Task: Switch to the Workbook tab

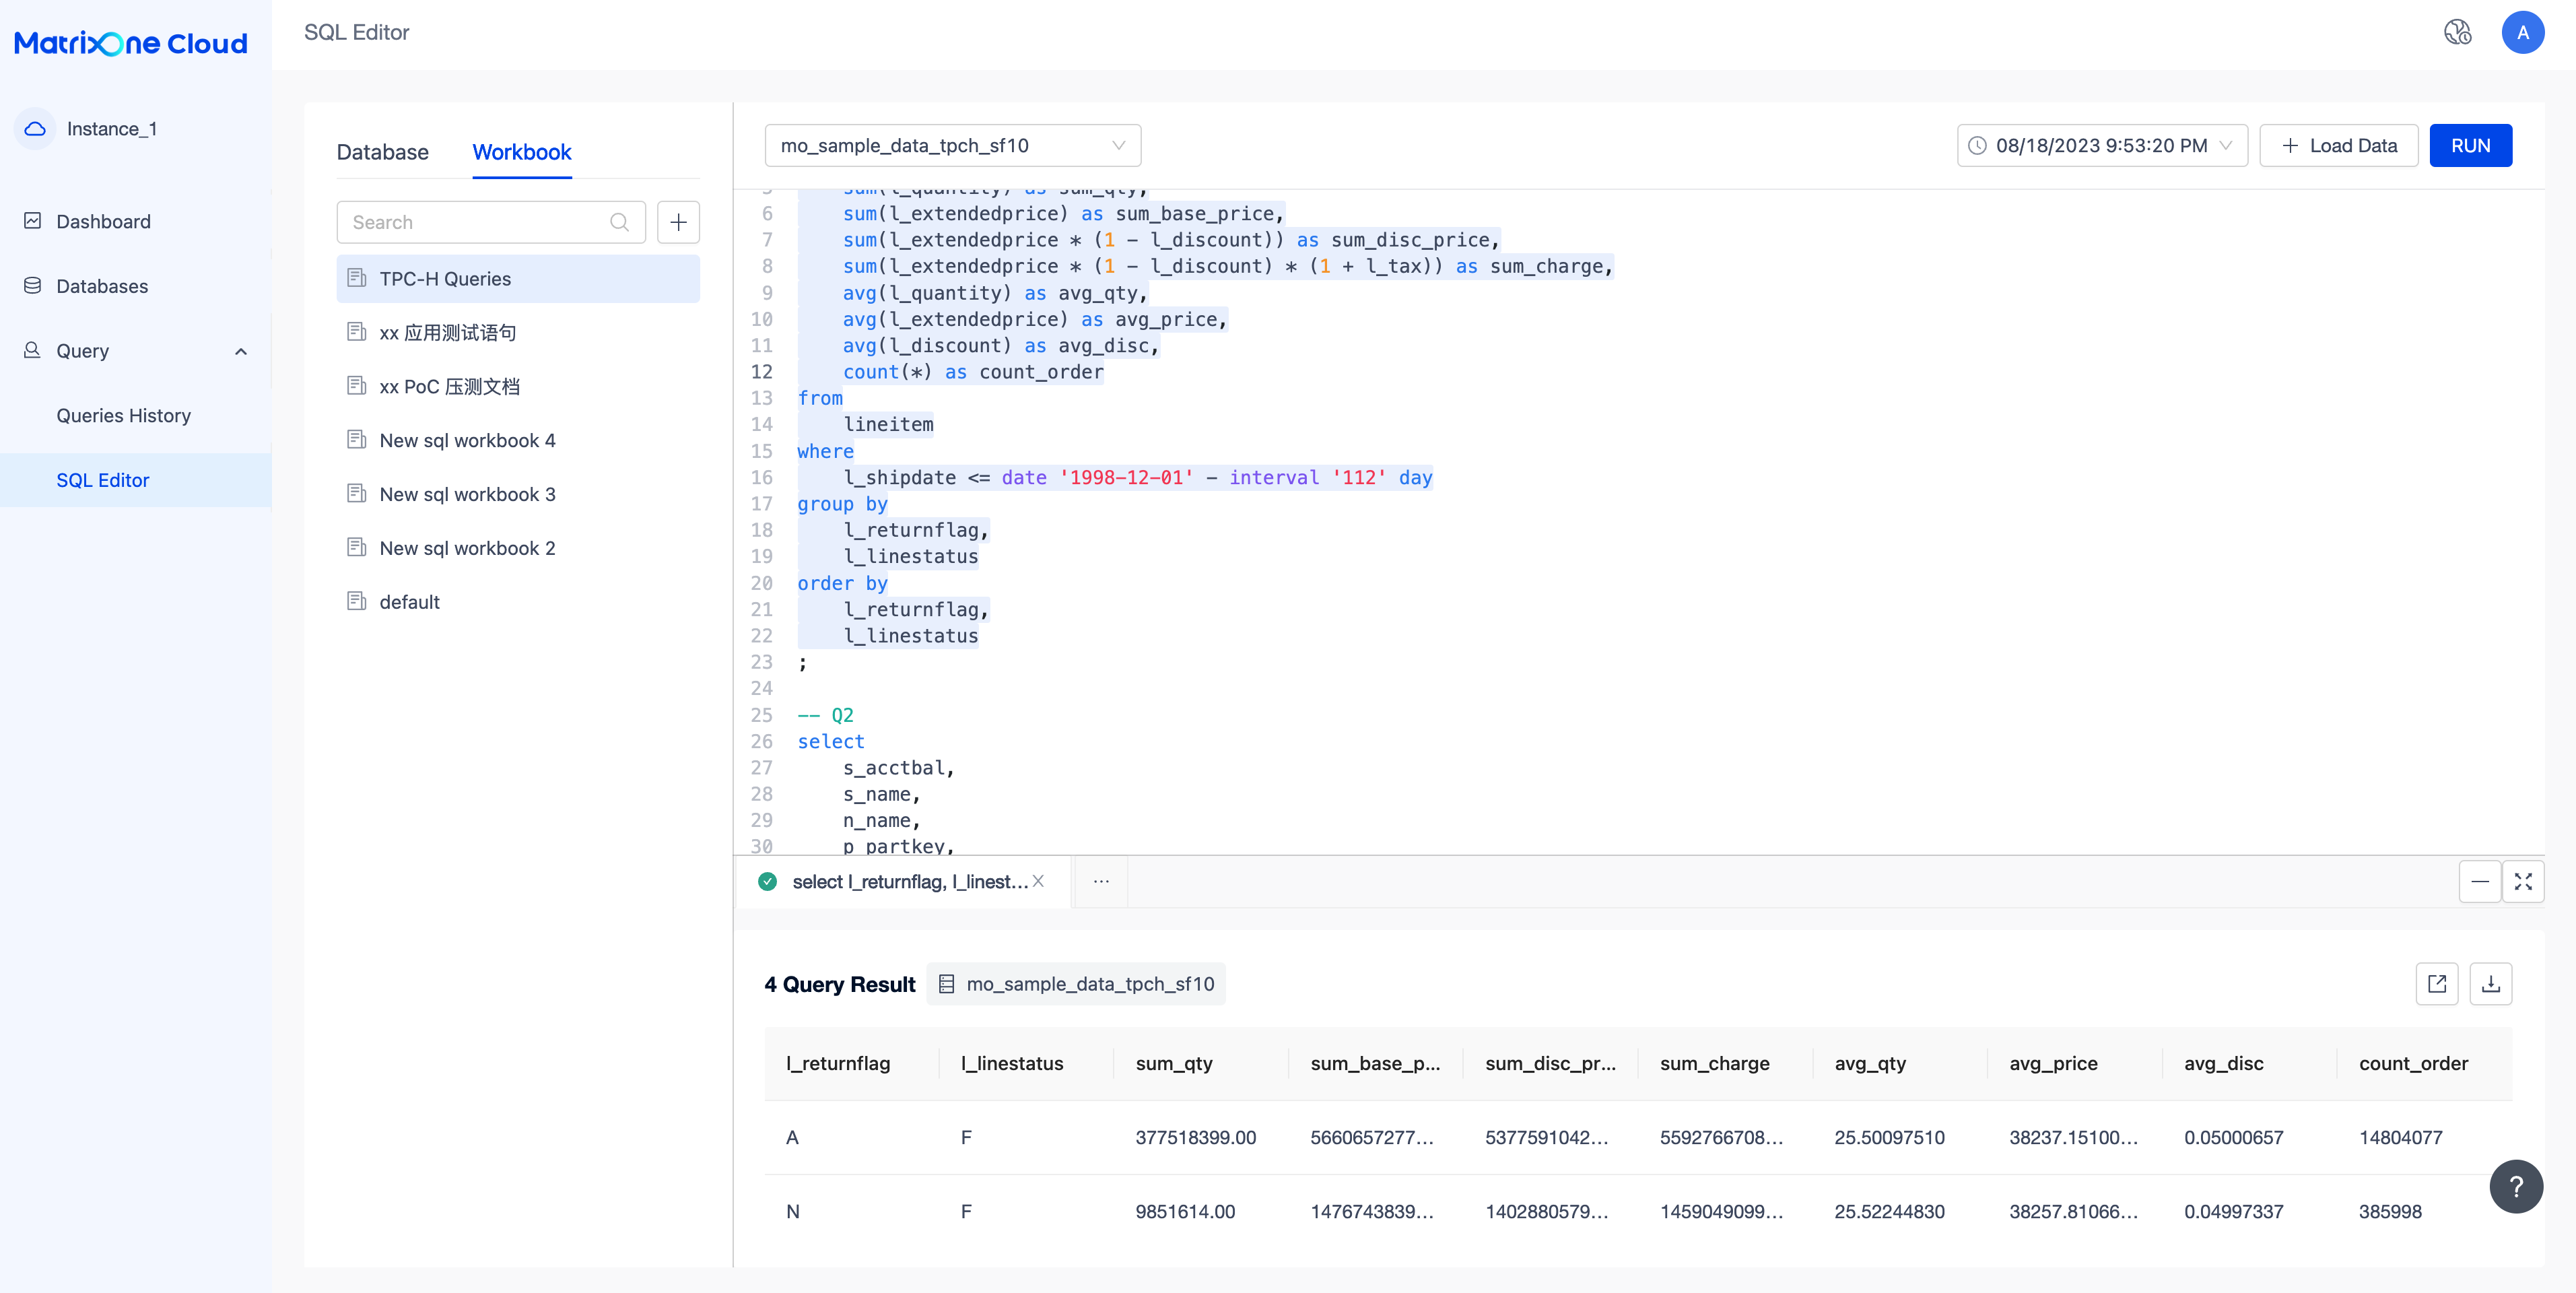Action: tap(521, 152)
